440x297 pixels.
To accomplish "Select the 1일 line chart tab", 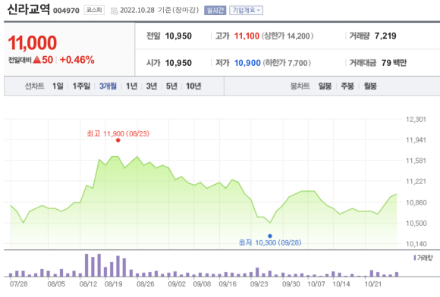I will (58, 86).
